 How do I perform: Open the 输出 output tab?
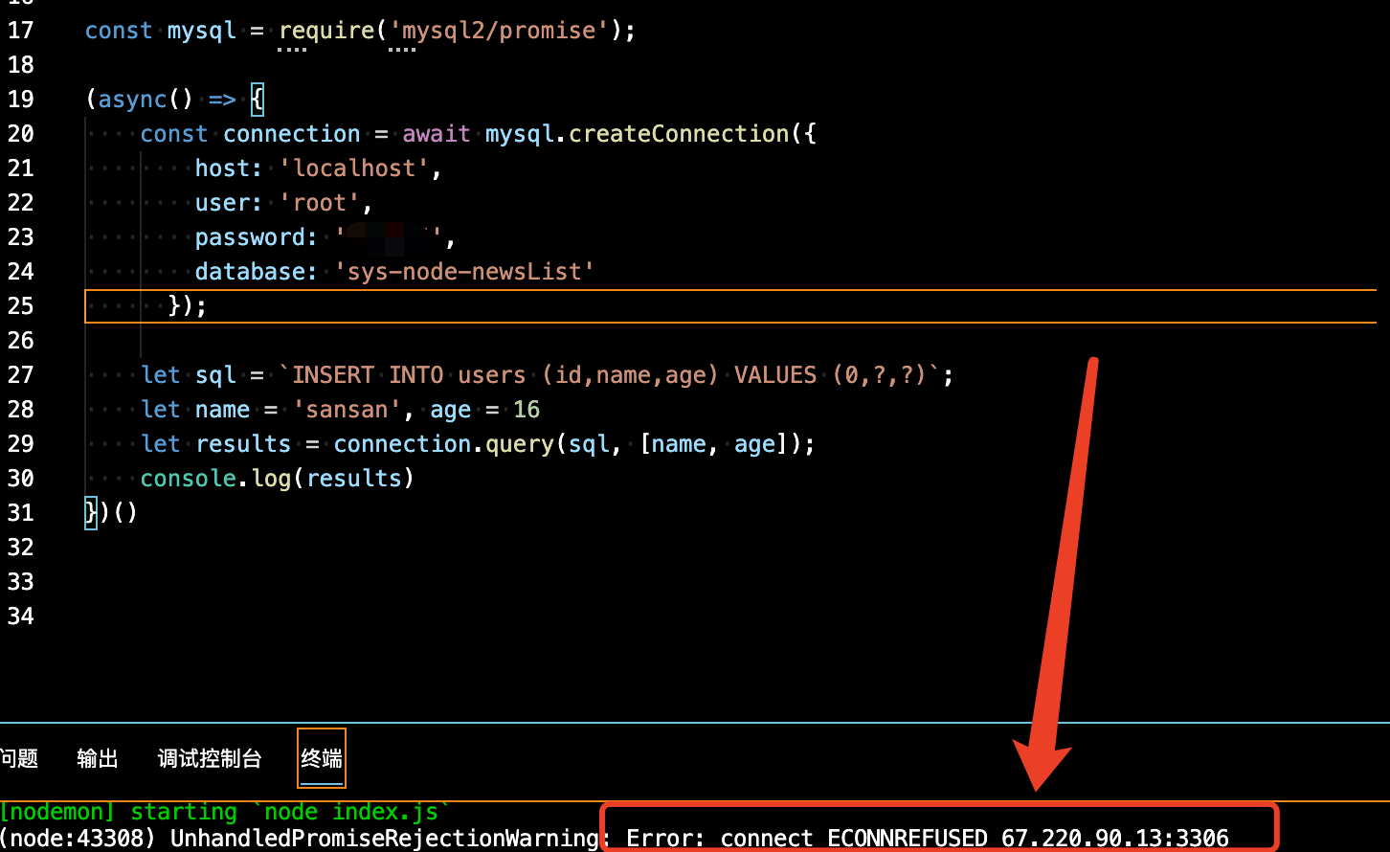pyautogui.click(x=98, y=759)
